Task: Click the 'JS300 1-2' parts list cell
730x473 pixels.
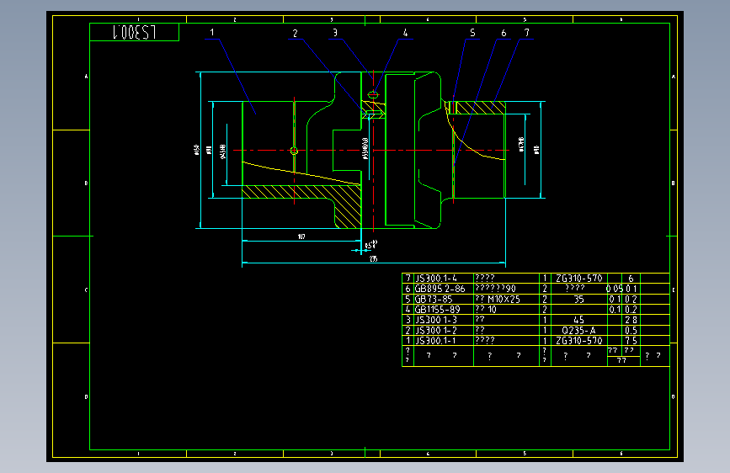Action: click(443, 330)
